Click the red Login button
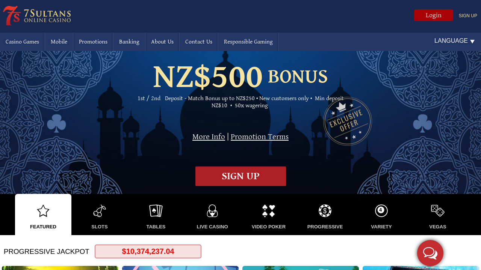481x270 pixels. click(x=434, y=15)
